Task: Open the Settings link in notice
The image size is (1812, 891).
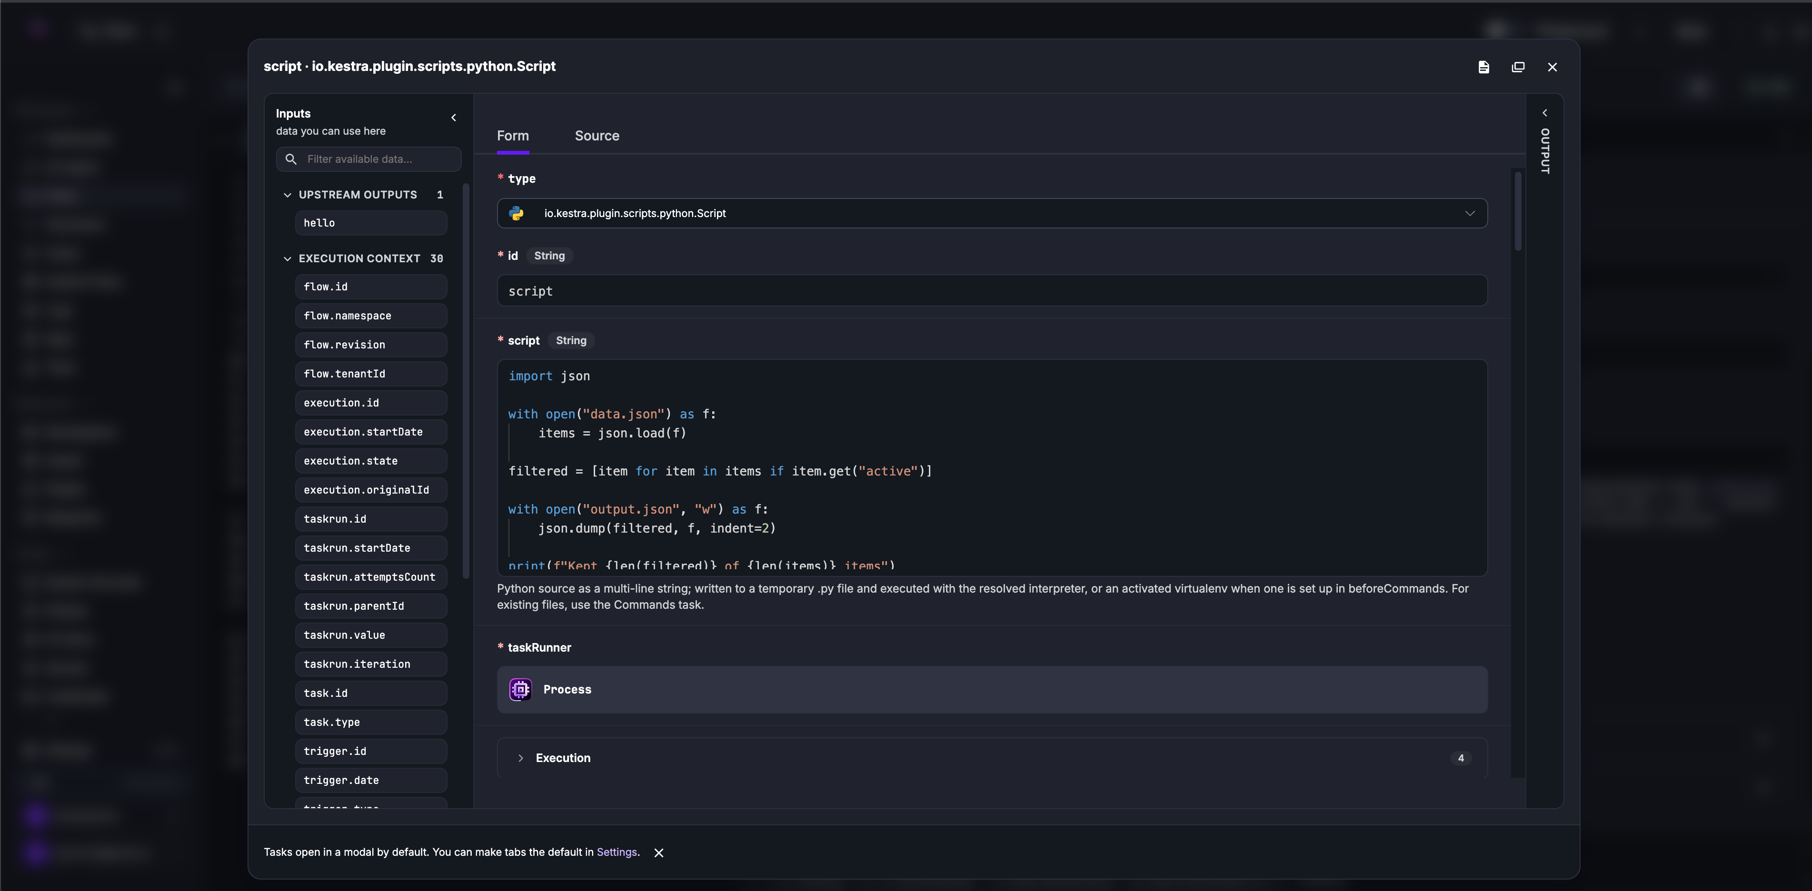Action: pyautogui.click(x=616, y=852)
